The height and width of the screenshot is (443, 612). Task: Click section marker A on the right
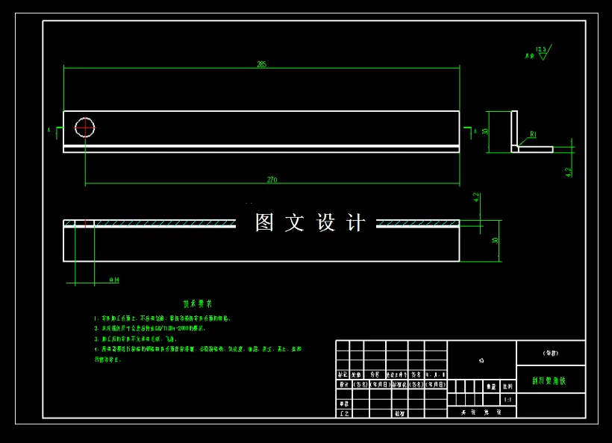[475, 131]
